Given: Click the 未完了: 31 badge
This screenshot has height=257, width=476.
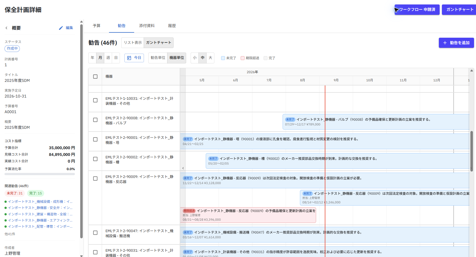Looking at the screenshot, I should click(15, 193).
